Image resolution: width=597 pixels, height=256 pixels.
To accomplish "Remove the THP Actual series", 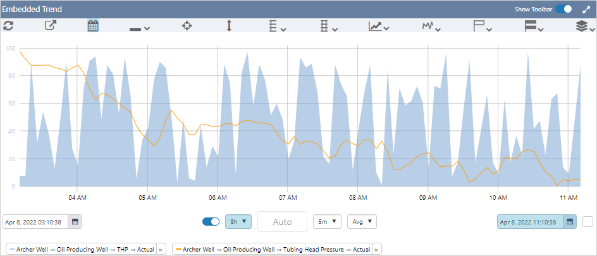I will click(160, 250).
